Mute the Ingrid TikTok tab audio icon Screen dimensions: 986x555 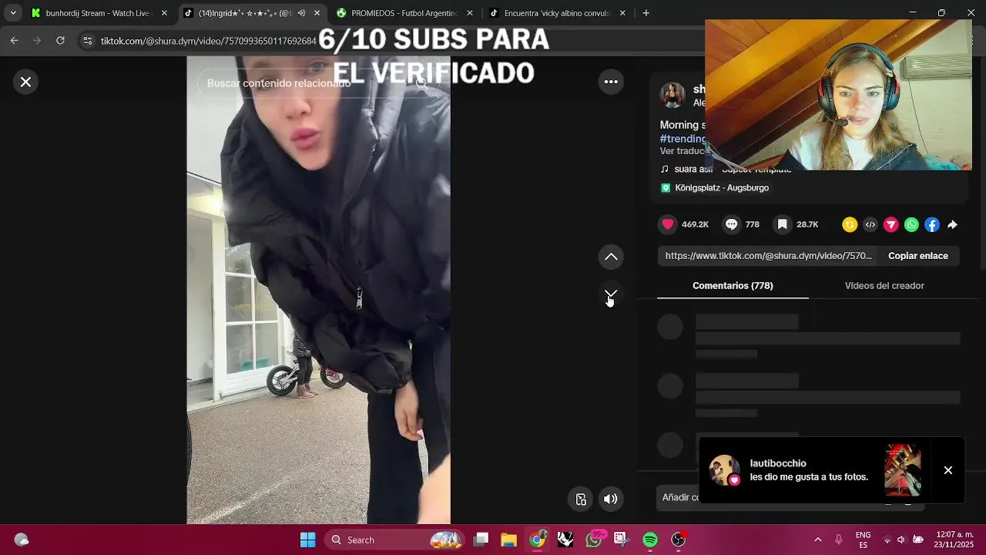pos(301,13)
